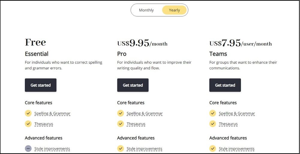Screen dimensions: 300x154
Task: Switch billing to Monthly
Action: tap(146, 10)
